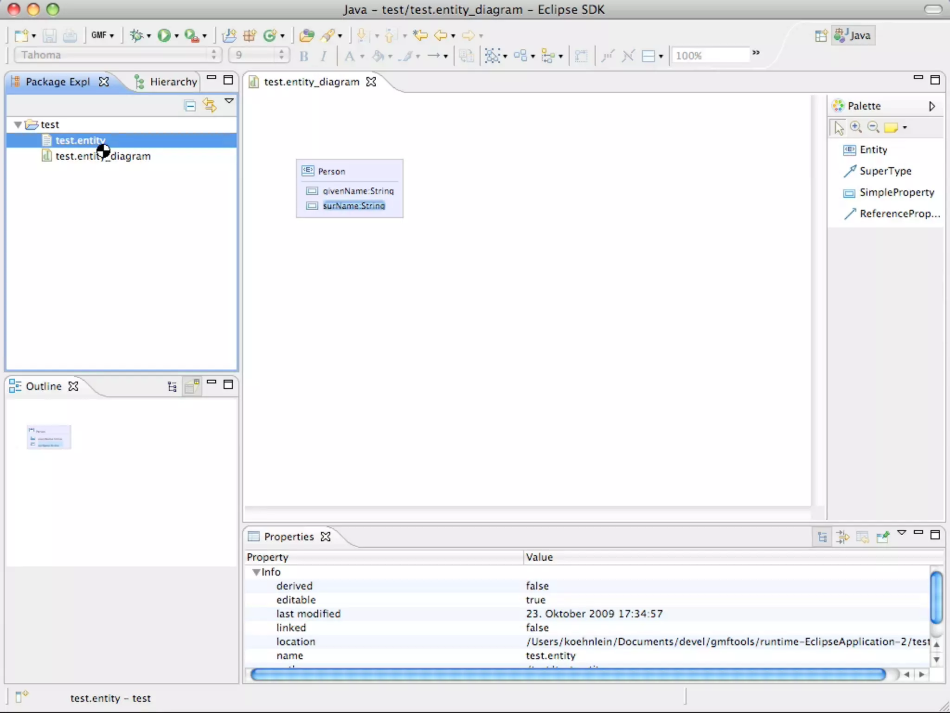
Task: Toggle Show Categories in Properties view
Action: (x=822, y=537)
